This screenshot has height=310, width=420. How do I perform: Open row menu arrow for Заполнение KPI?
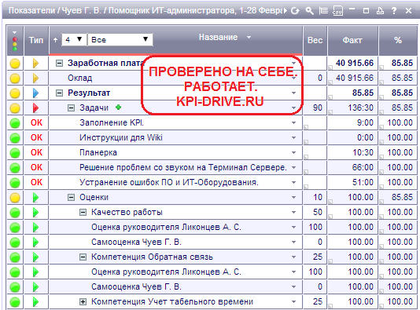click(x=294, y=123)
